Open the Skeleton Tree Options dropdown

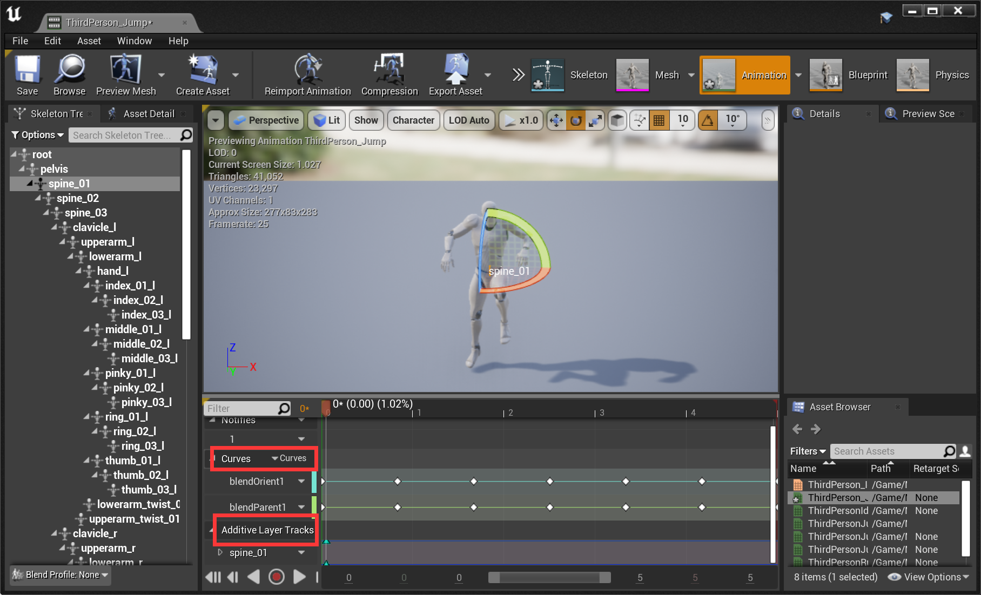[x=38, y=135]
